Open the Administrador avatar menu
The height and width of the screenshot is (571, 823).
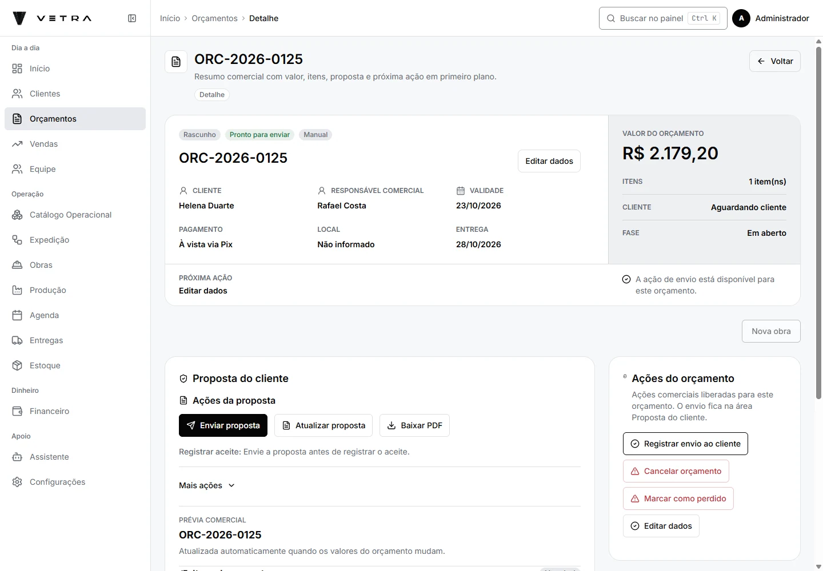tap(741, 18)
